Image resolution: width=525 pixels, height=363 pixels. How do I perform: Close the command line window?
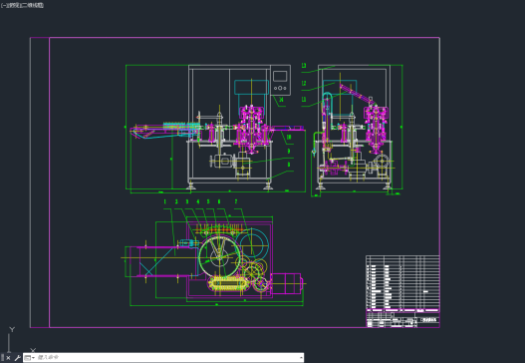point(8,358)
